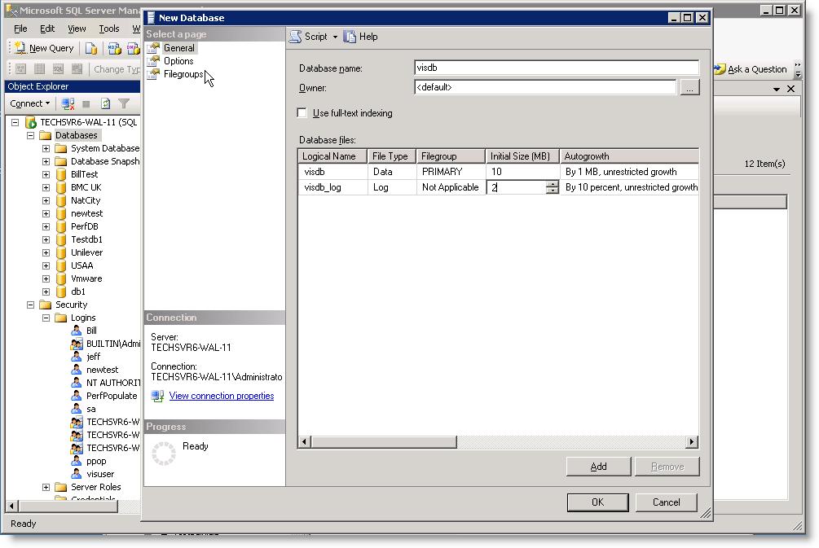Click OK to create the database
819x548 pixels.
click(x=597, y=502)
